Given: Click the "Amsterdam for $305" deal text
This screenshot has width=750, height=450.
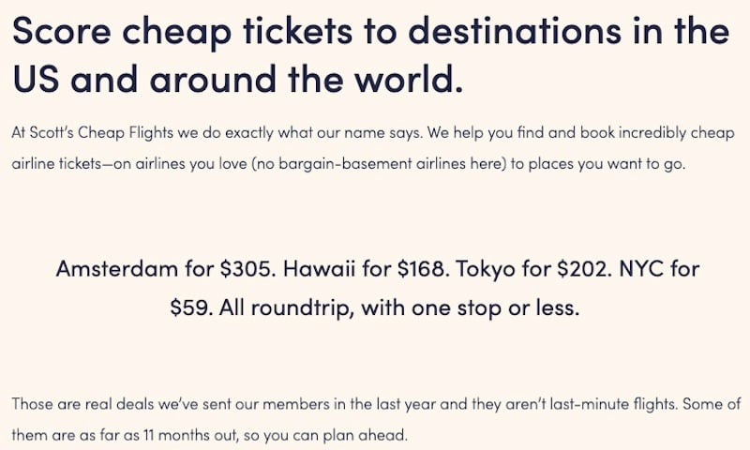Looking at the screenshot, I should (166, 269).
